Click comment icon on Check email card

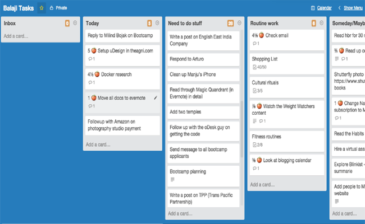click(255, 43)
